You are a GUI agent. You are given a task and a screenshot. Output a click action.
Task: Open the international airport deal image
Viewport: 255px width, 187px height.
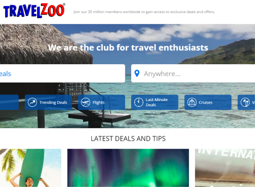click(x=225, y=168)
